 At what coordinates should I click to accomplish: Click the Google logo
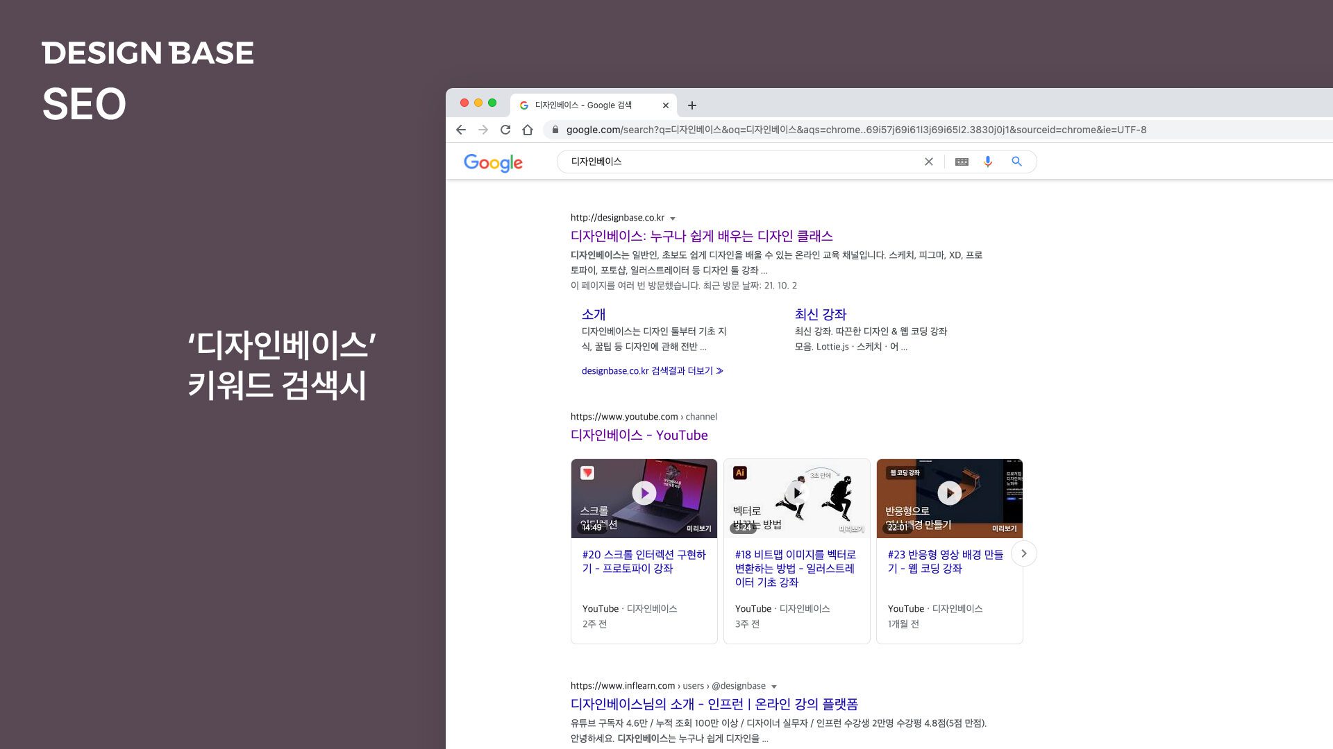tap(493, 163)
